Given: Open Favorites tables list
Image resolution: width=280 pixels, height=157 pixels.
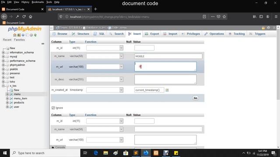Looking at the screenshot, I should point(19,40).
